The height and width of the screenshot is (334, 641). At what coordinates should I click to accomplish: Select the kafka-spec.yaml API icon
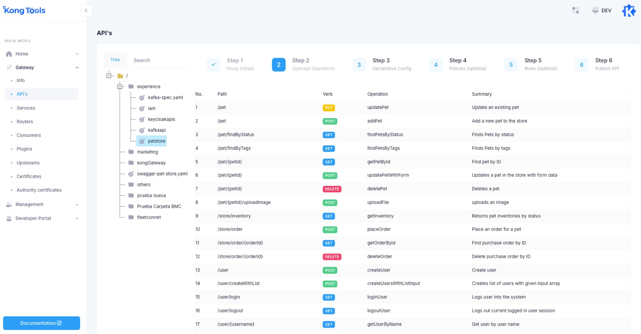142,98
